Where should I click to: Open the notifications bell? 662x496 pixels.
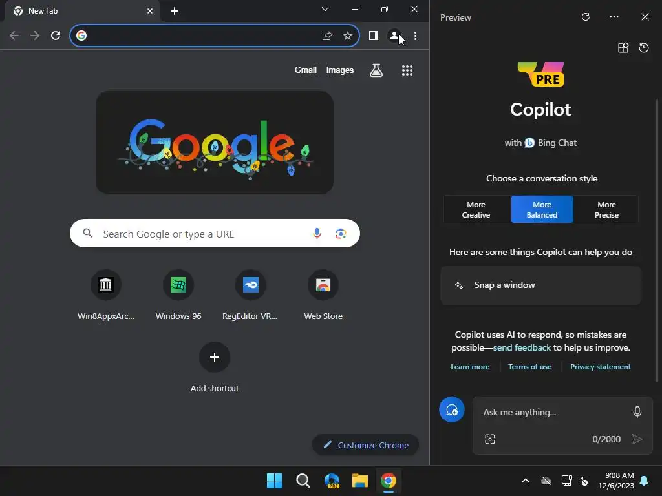(644, 480)
